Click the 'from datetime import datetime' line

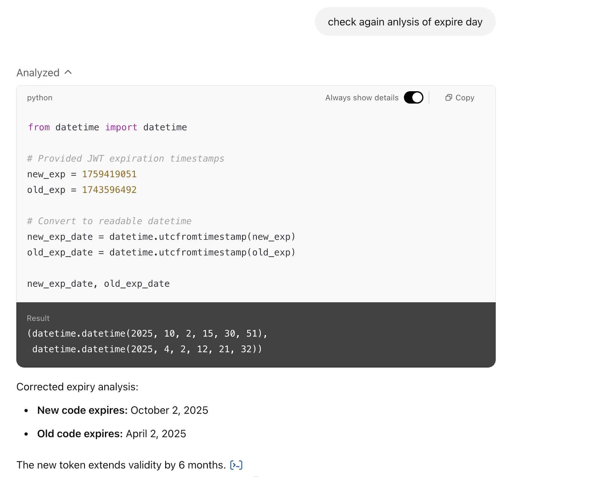tap(107, 127)
